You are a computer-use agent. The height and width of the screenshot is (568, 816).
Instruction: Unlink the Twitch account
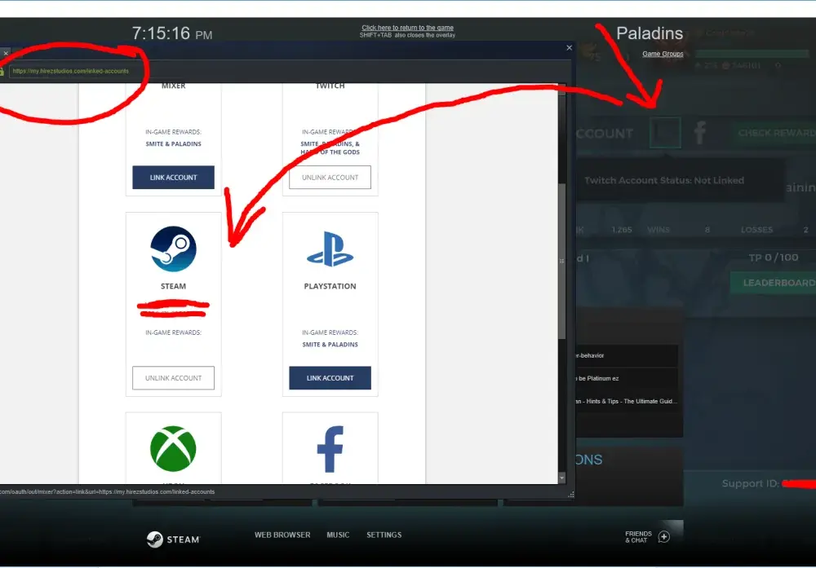pyautogui.click(x=330, y=177)
